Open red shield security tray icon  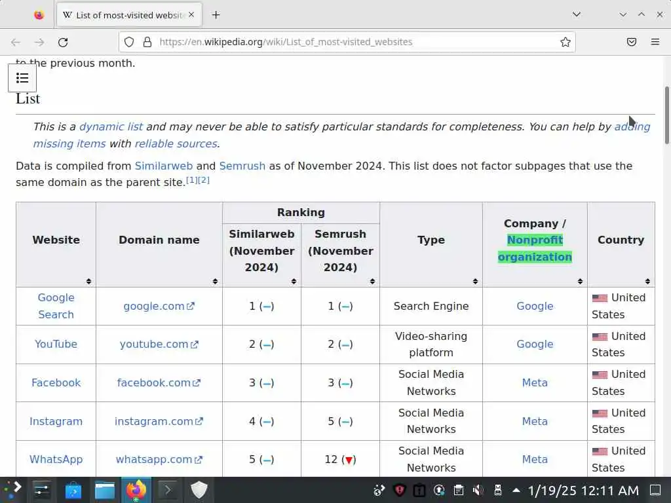[x=399, y=490]
